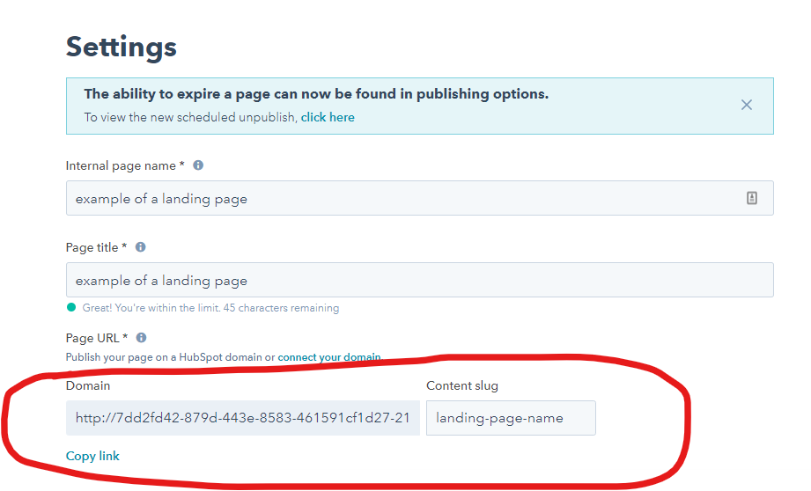Open the 'click here' scheduled unpublish link
This screenshot has width=811, height=491.
point(328,117)
